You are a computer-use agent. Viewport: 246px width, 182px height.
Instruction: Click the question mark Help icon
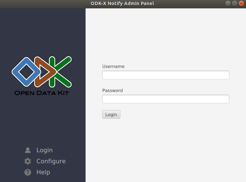(28, 172)
